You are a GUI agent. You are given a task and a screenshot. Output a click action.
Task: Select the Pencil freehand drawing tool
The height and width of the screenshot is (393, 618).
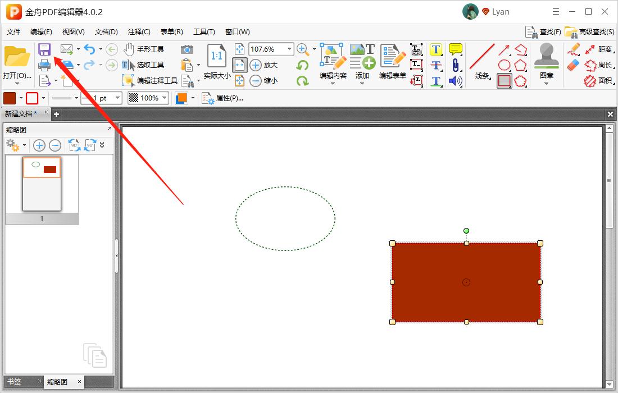coord(574,49)
